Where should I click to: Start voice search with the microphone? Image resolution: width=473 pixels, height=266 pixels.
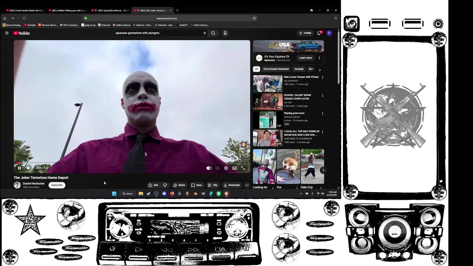[x=225, y=33]
